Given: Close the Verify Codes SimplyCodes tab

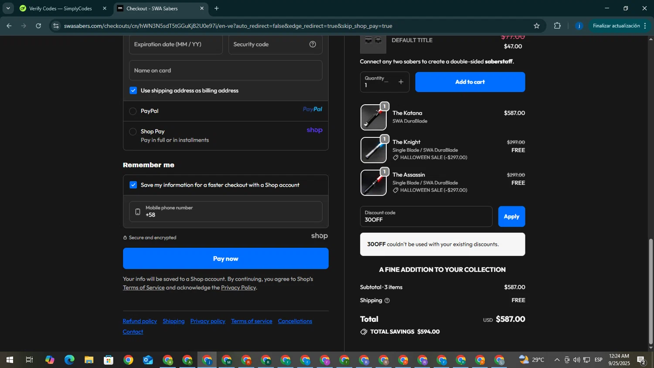Looking at the screenshot, I should pos(105,8).
